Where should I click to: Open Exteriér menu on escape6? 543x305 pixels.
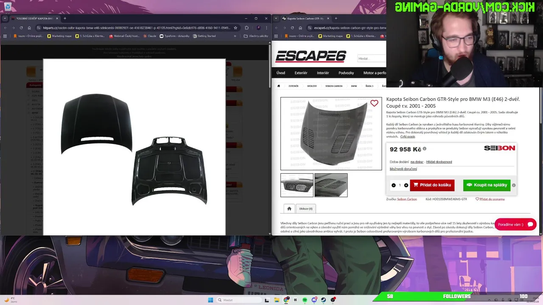pyautogui.click(x=301, y=73)
